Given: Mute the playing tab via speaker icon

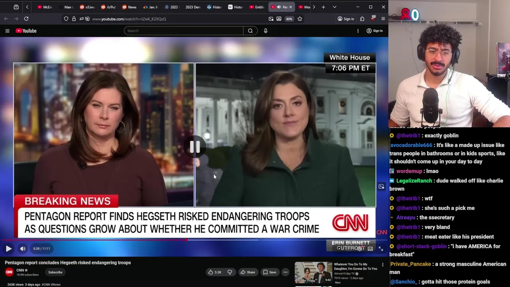Looking at the screenshot, I should click(x=279, y=7).
